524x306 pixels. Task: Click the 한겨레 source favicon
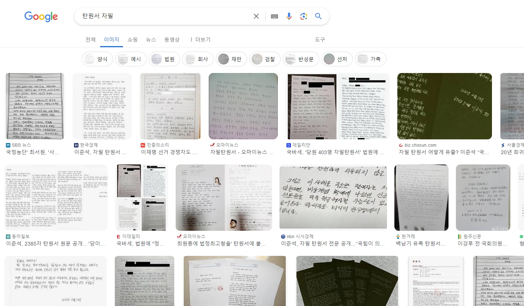(398, 236)
